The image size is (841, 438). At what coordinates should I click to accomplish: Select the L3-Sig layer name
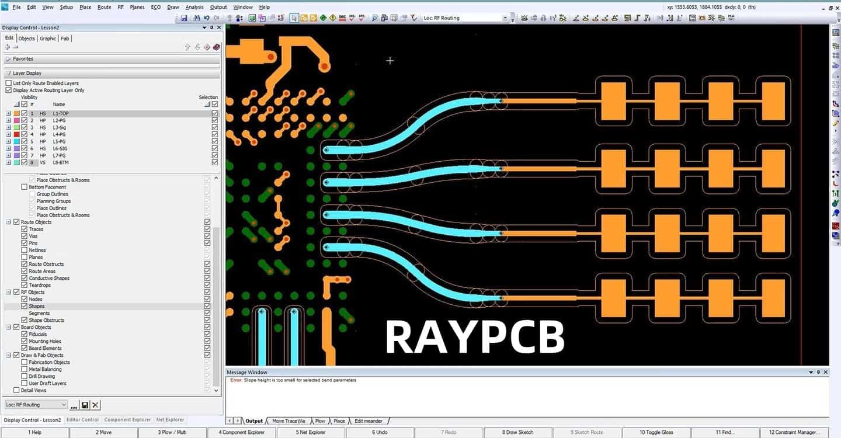point(60,127)
